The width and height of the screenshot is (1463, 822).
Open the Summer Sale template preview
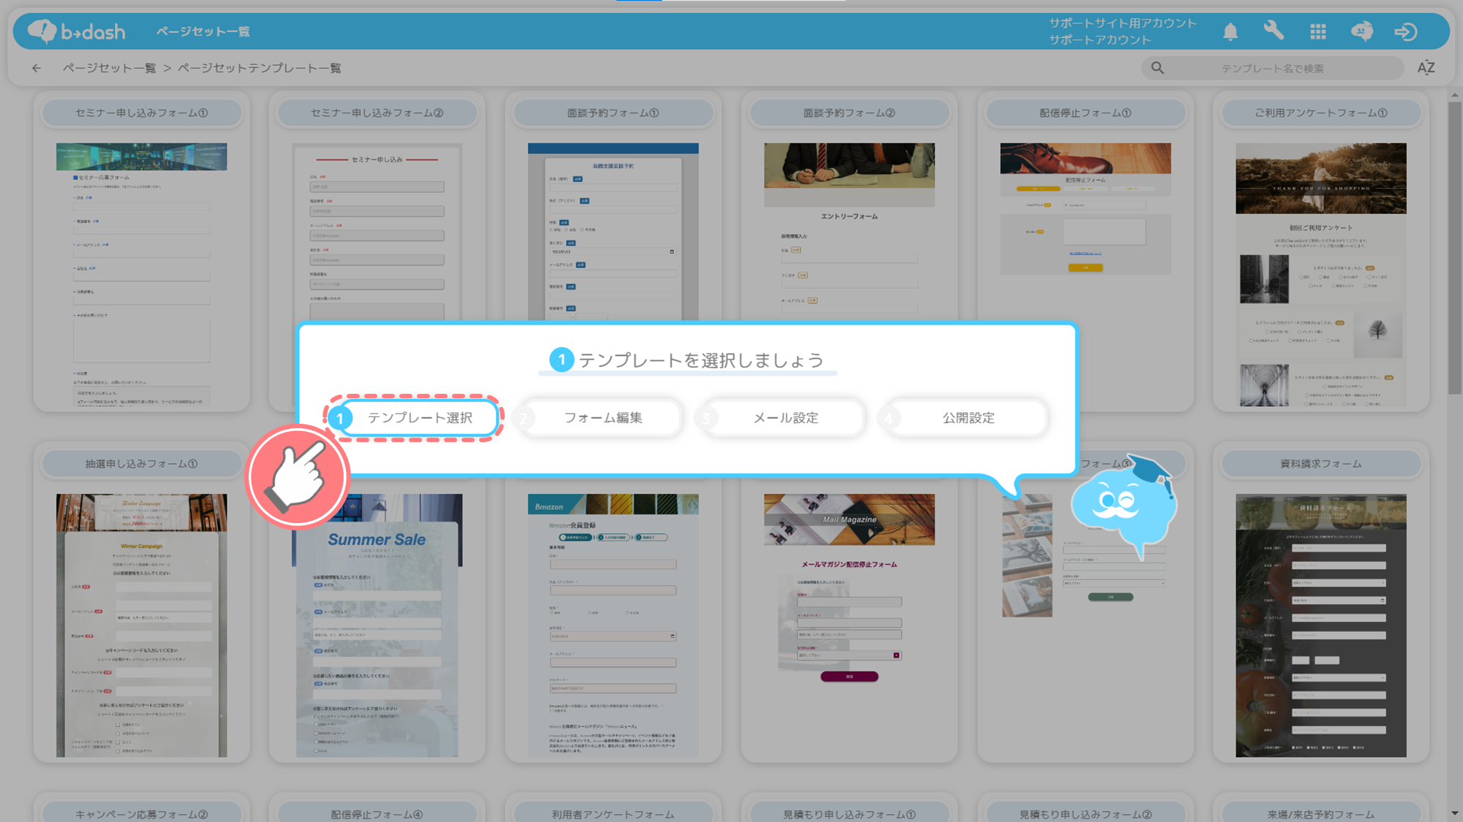[377, 625]
